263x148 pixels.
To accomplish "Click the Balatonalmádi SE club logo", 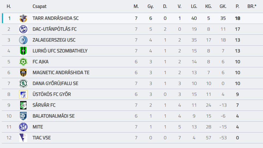I will tap(23, 116).
